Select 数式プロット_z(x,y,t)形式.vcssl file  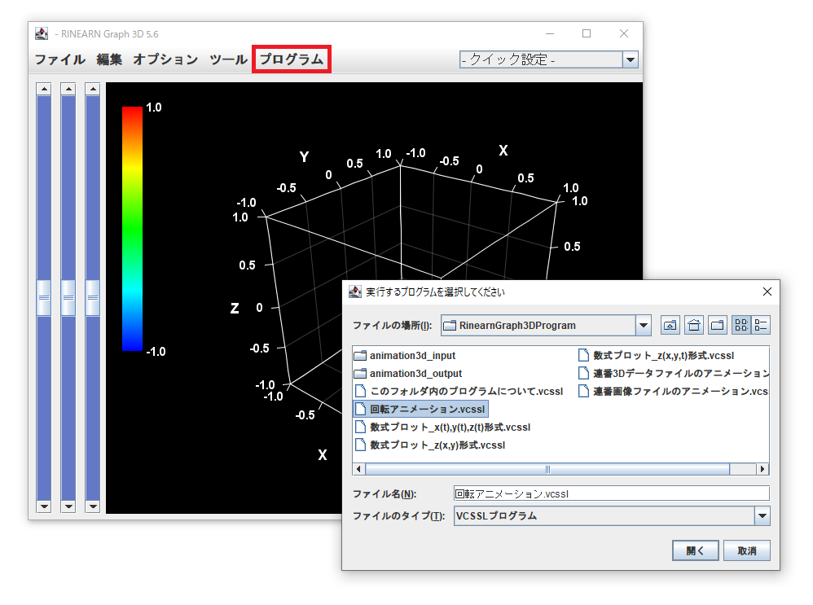pos(656,356)
